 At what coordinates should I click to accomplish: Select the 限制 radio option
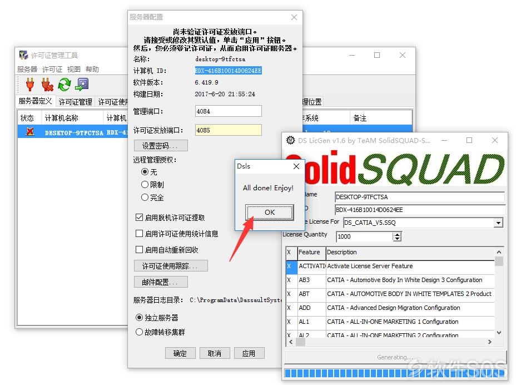pos(145,184)
